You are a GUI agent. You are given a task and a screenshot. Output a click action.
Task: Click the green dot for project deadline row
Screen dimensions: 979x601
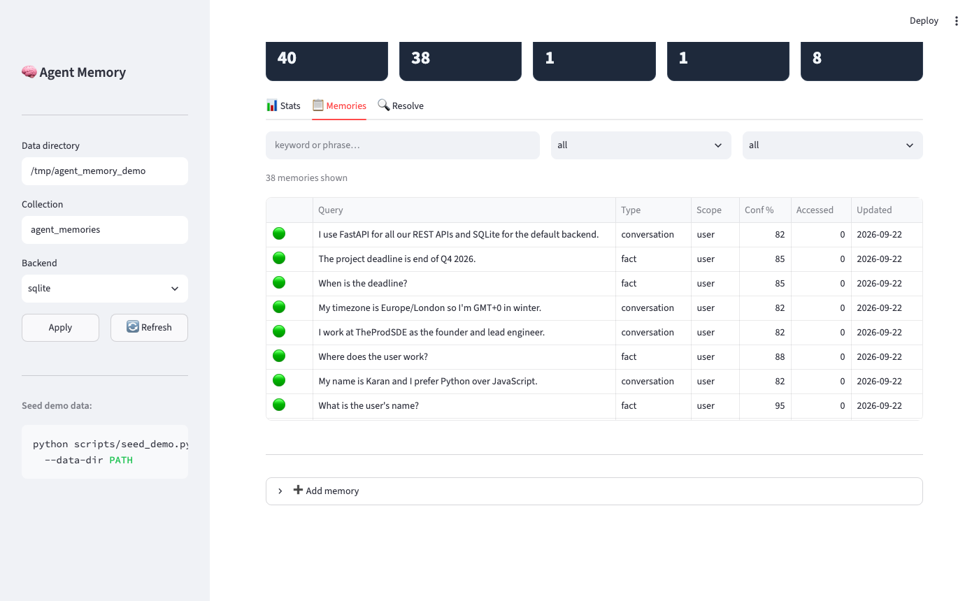(x=279, y=259)
